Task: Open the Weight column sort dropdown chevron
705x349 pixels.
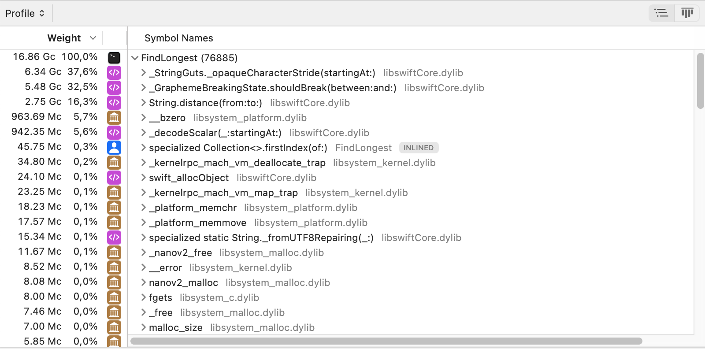Action: click(x=93, y=38)
